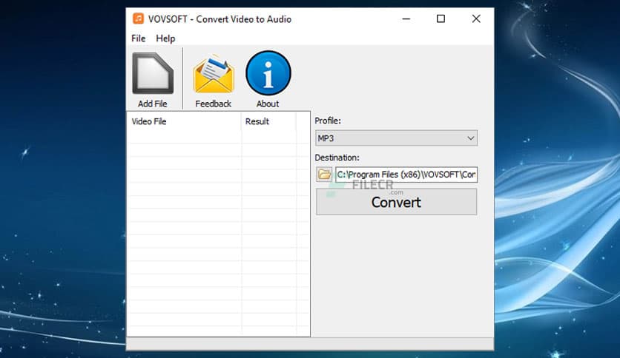Select the Result column header

tap(269, 121)
